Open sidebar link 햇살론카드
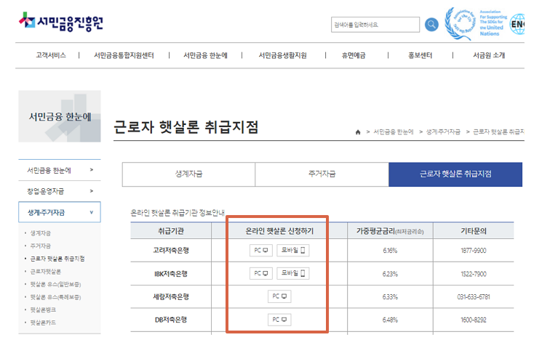This screenshot has height=340, width=534. click(43, 323)
